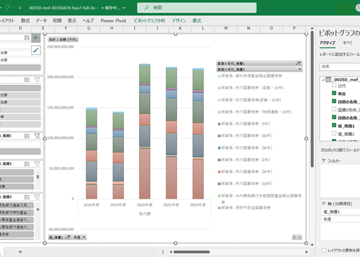Select the 2020年度 stacked bar
360x257 pixels.
tap(145, 131)
